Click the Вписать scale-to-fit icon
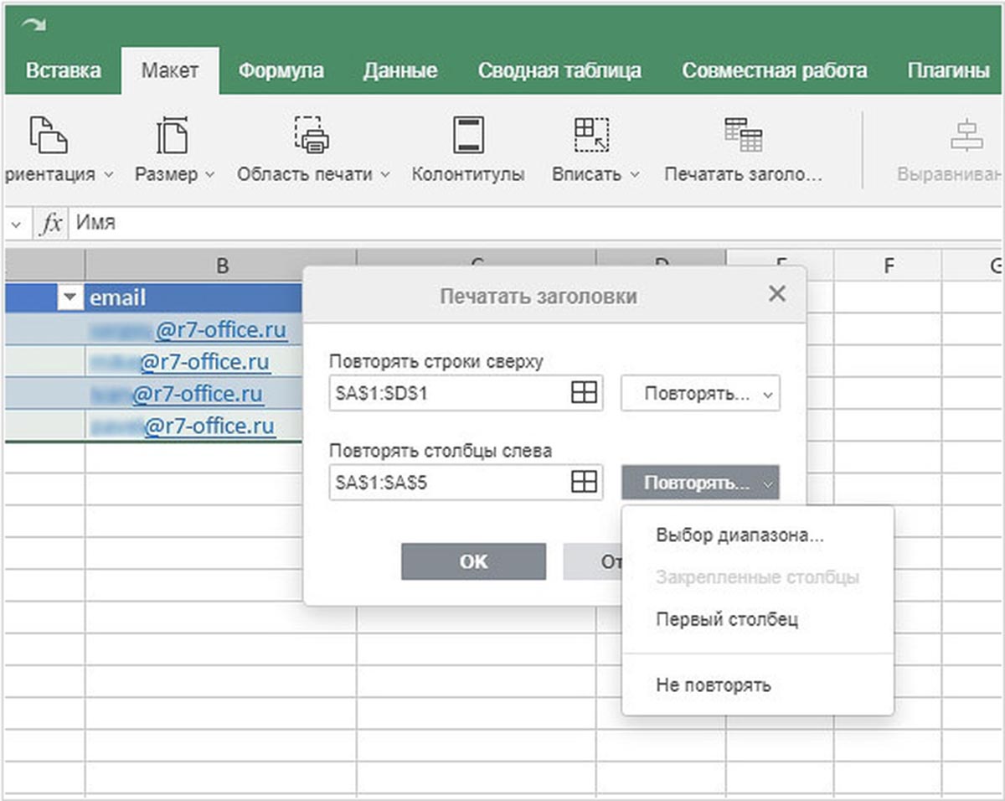Viewport: 1005px width, 801px height. pyautogui.click(x=591, y=136)
